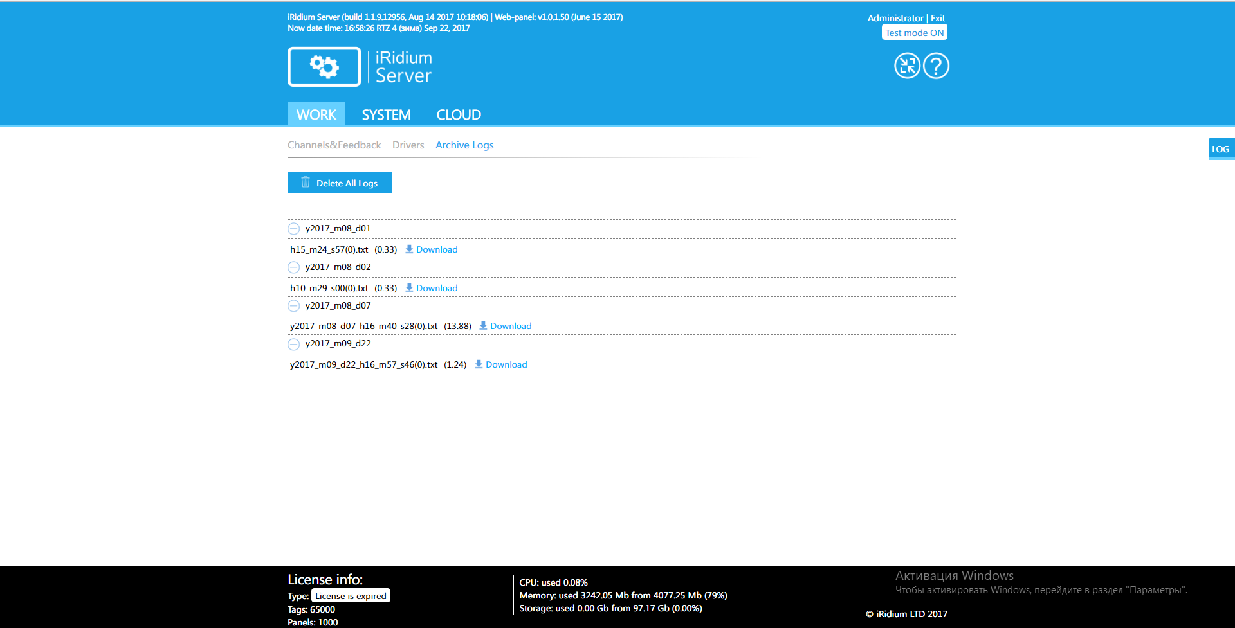Click the iRidium Server title text
This screenshot has height=628, width=1235.
pyautogui.click(x=403, y=66)
